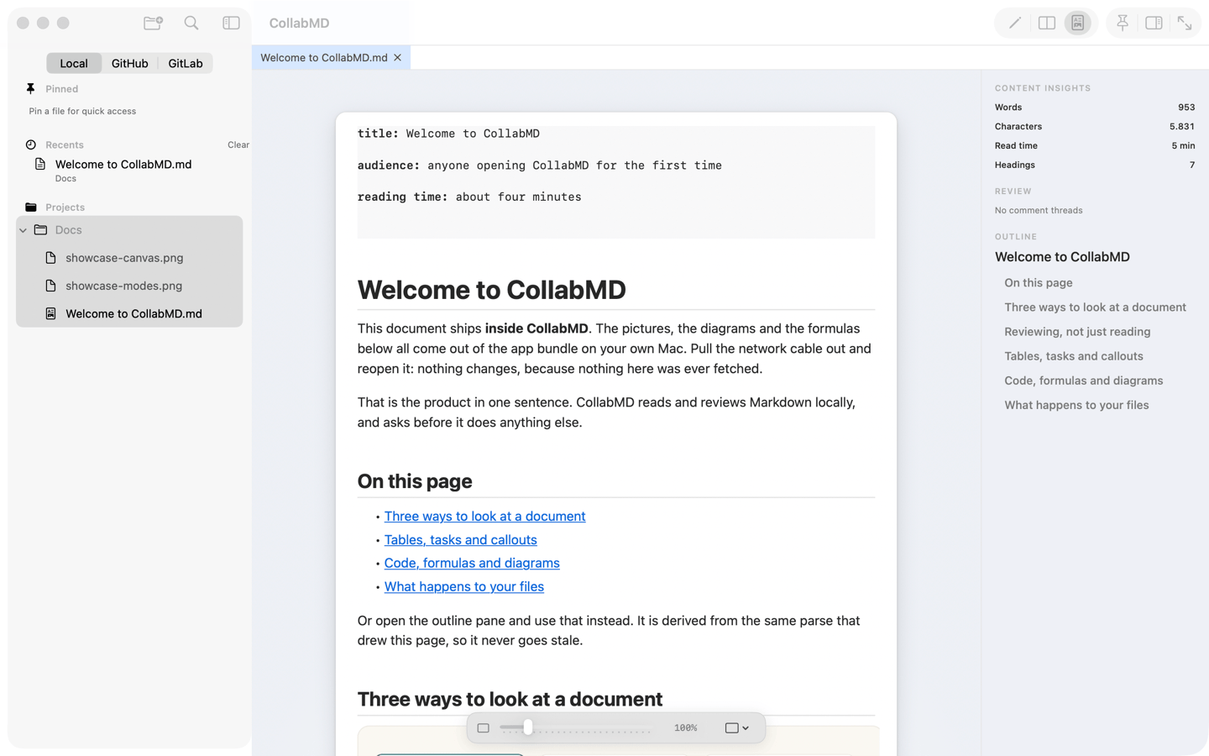The image size is (1209, 756).
Task: Click the Pinned section pushpin icon
Action: tap(31, 88)
